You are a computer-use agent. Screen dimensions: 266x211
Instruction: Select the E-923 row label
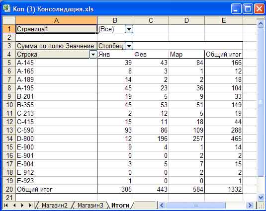[x=56, y=181]
